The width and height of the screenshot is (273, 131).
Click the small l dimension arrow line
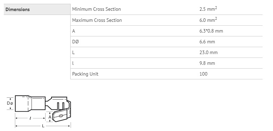pyautogui.click(x=30, y=118)
